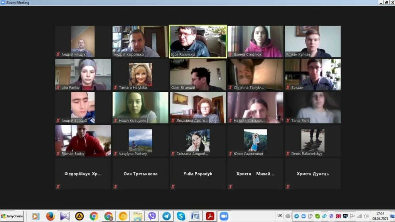Viewport: 395px width, 222px height.
Task: Click the Zoom icon in taskbar
Action: tap(224, 216)
